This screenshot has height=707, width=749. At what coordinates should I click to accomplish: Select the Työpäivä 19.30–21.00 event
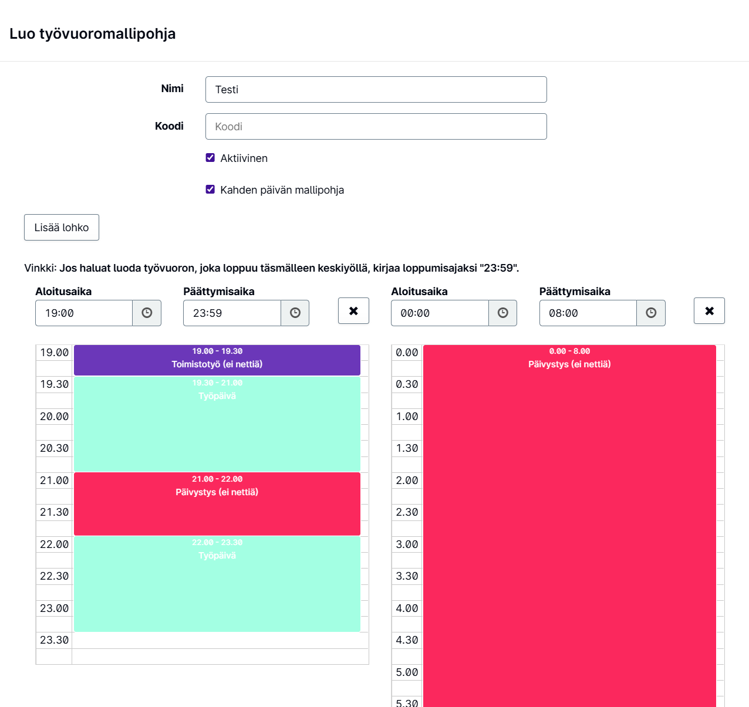click(x=217, y=424)
